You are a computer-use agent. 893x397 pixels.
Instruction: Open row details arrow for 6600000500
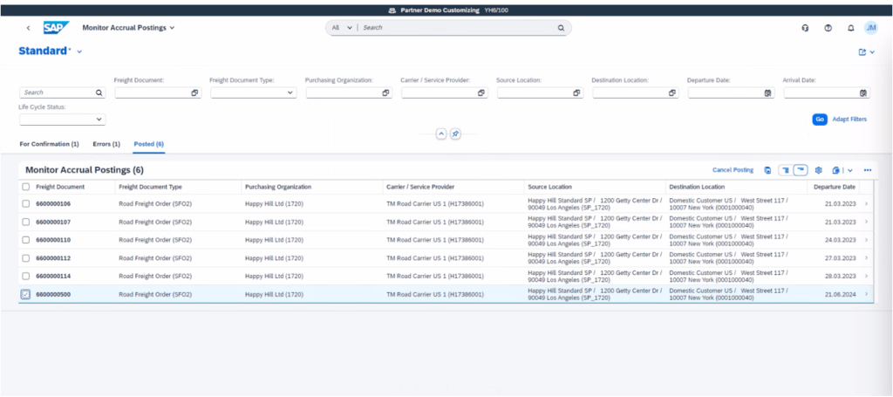tap(866, 294)
